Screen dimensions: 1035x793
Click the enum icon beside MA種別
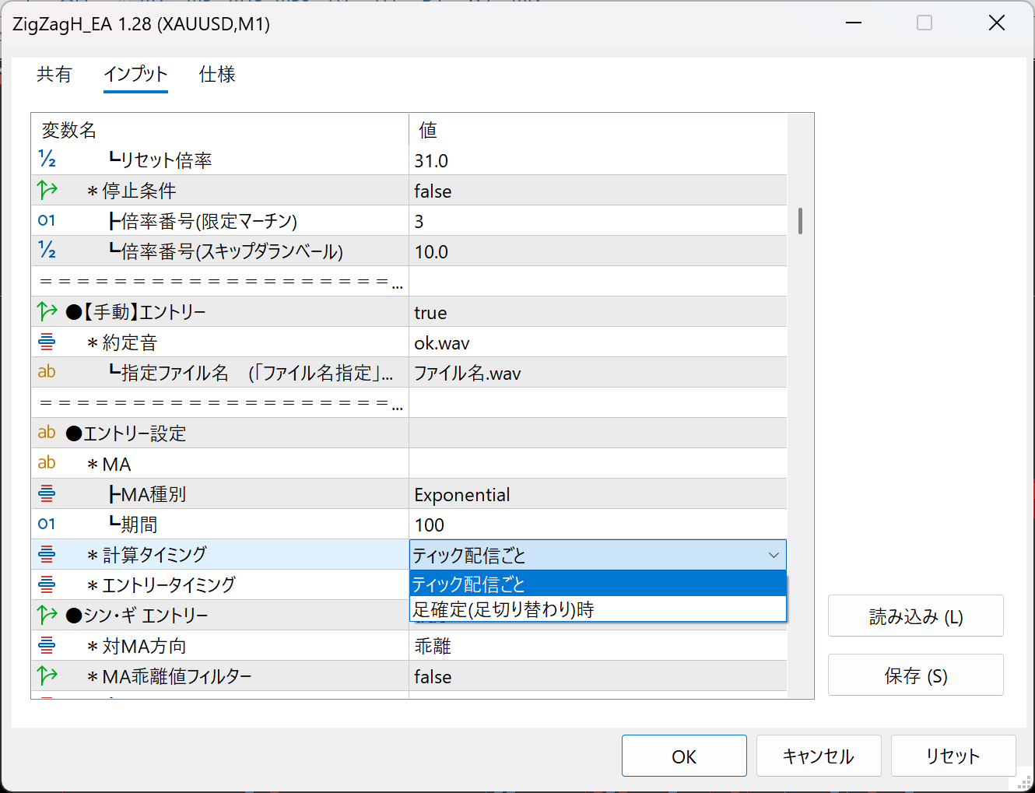[x=47, y=493]
